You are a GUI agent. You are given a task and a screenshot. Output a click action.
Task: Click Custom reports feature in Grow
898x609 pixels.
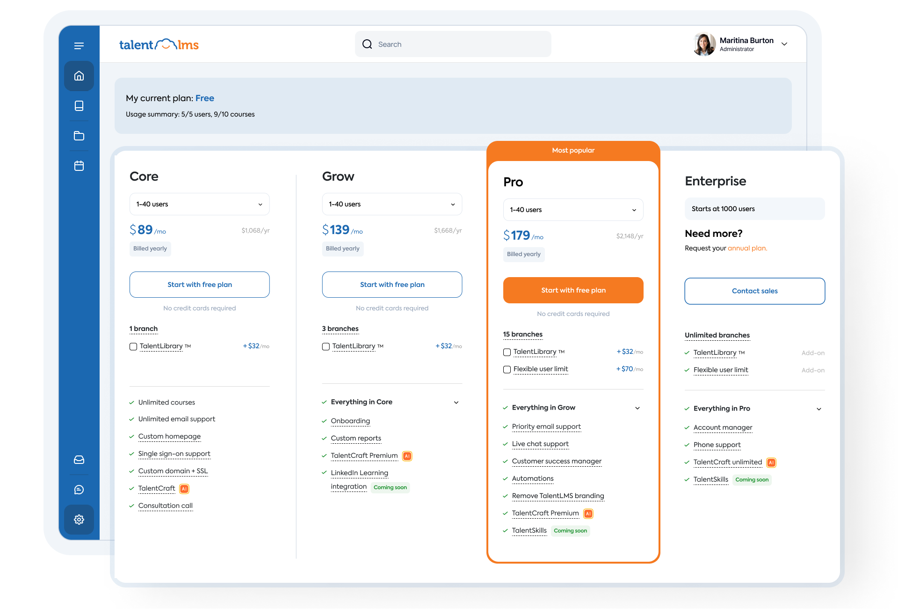pos(356,438)
